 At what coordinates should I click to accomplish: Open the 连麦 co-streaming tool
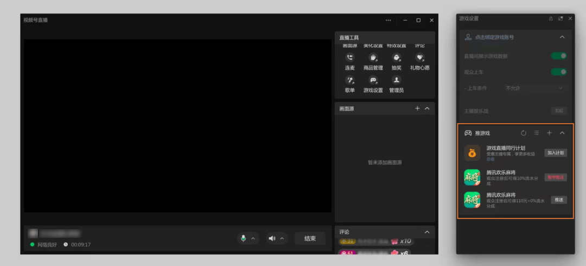click(x=349, y=59)
